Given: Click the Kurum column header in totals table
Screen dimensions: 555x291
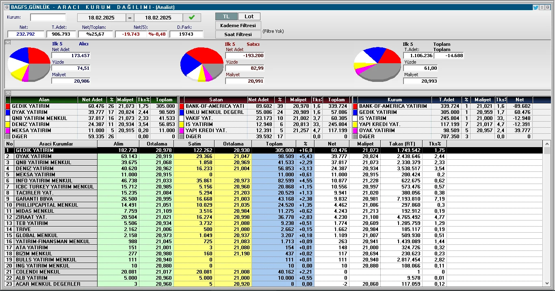Looking at the screenshot, I should tap(395, 100).
